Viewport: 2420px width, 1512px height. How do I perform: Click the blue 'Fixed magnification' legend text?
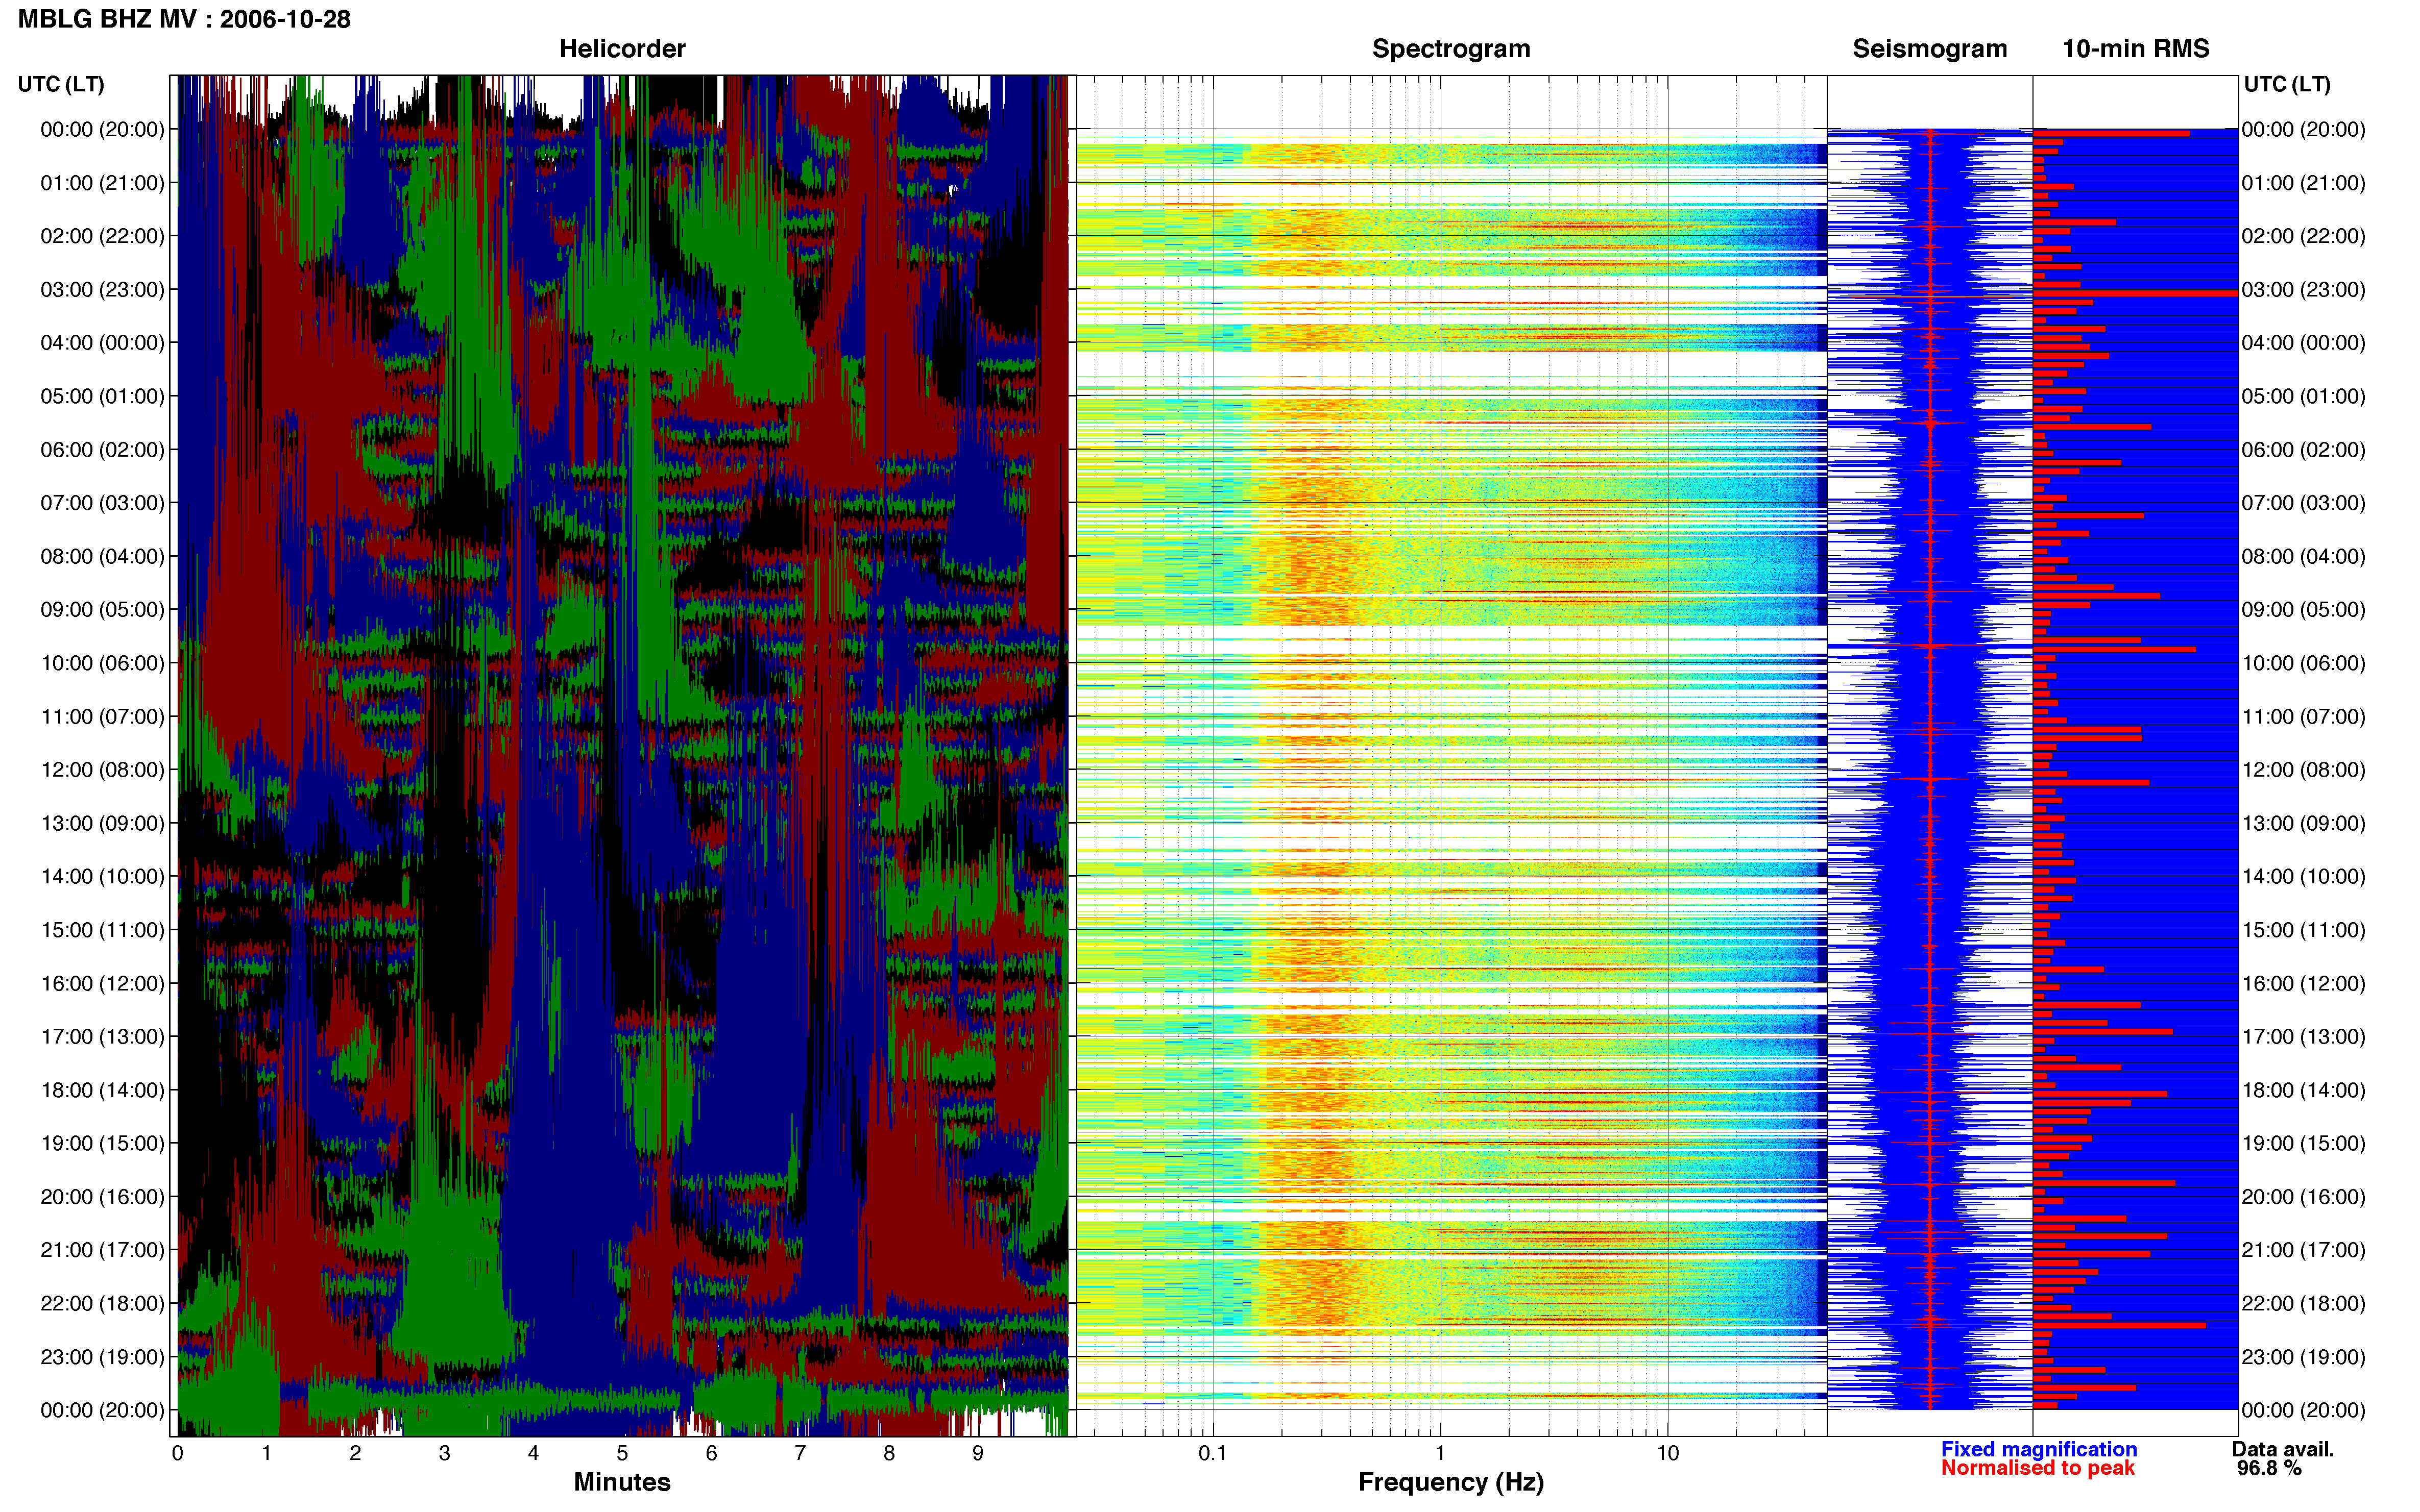coord(2039,1449)
